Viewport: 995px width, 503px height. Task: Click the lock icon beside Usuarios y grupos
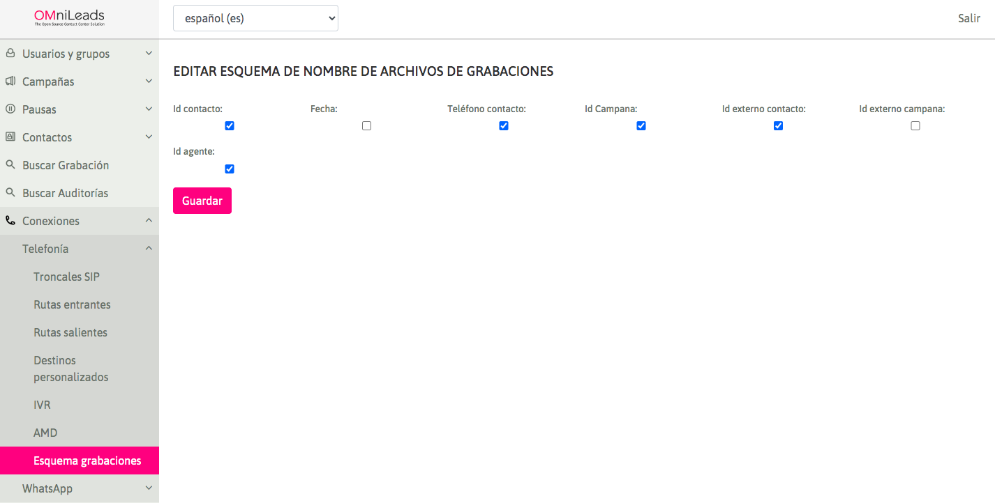10,54
